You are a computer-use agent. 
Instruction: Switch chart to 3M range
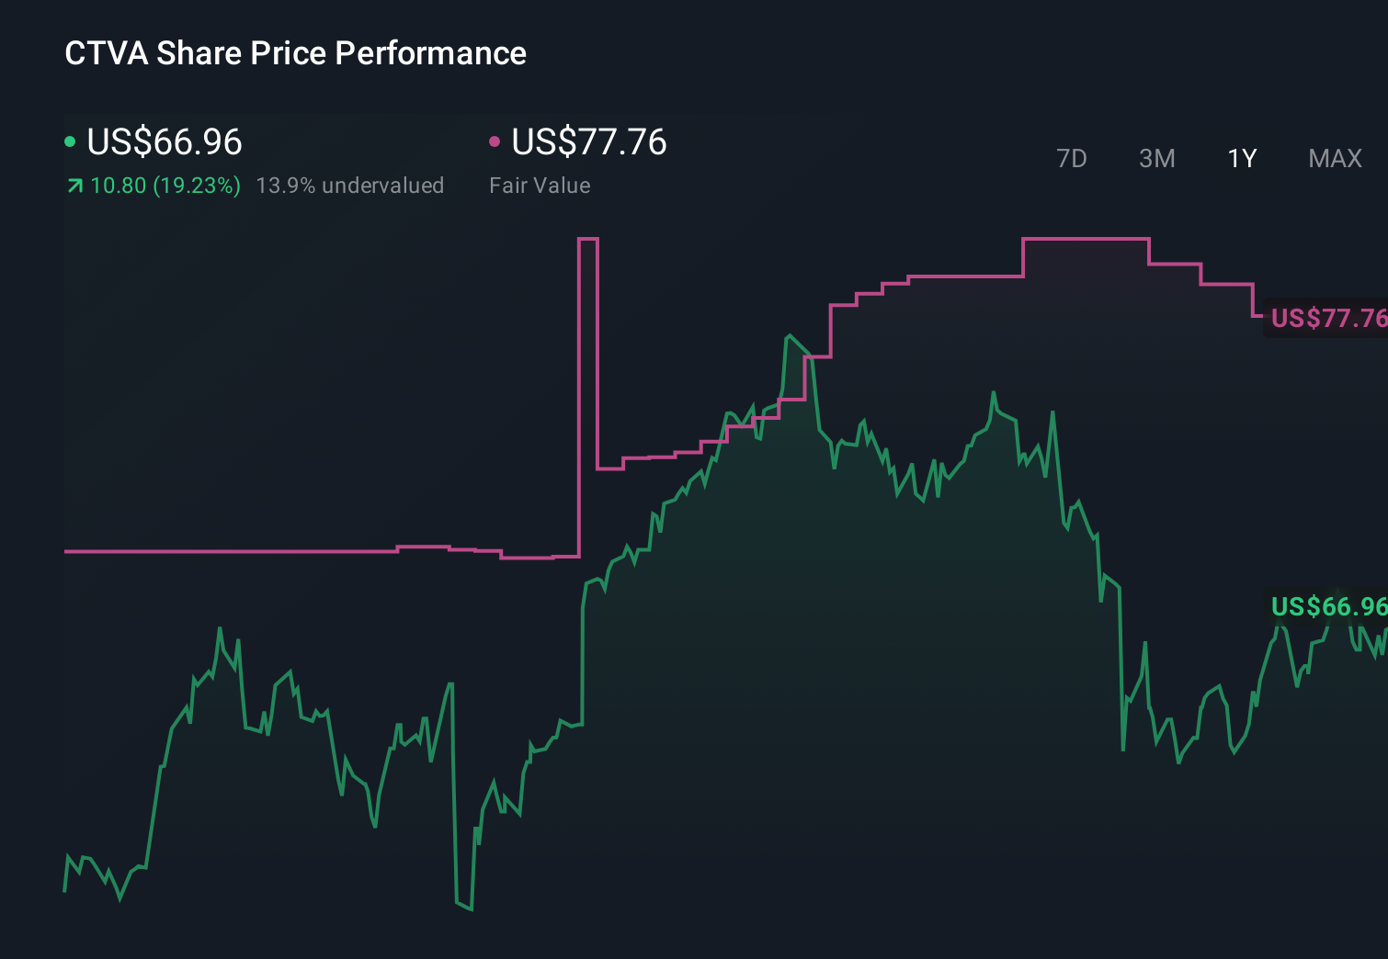click(x=1156, y=158)
